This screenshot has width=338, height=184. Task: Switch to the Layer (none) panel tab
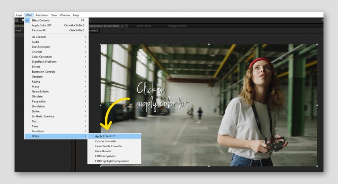pos(143,26)
